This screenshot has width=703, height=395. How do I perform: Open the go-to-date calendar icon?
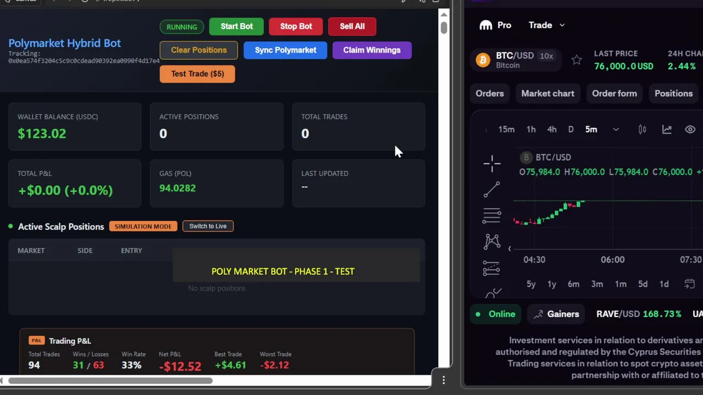click(x=690, y=284)
